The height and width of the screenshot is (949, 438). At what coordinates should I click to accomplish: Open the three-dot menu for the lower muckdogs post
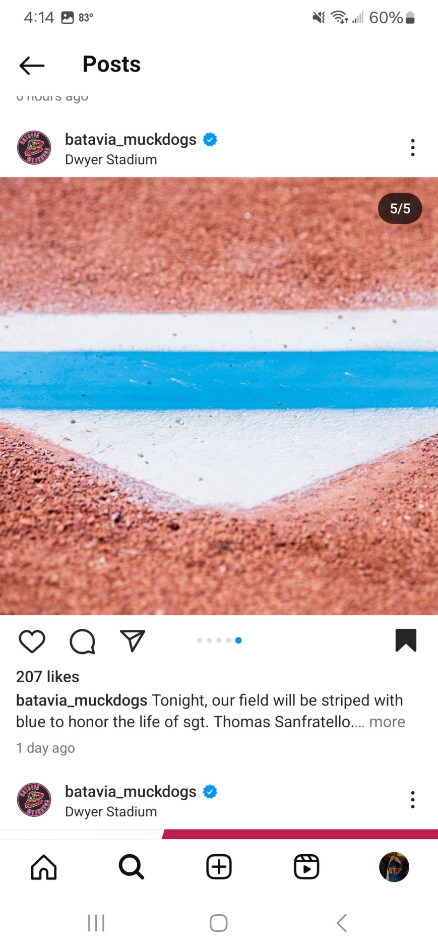tap(413, 800)
